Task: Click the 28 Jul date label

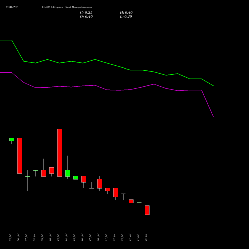Action: click(x=146, y=238)
